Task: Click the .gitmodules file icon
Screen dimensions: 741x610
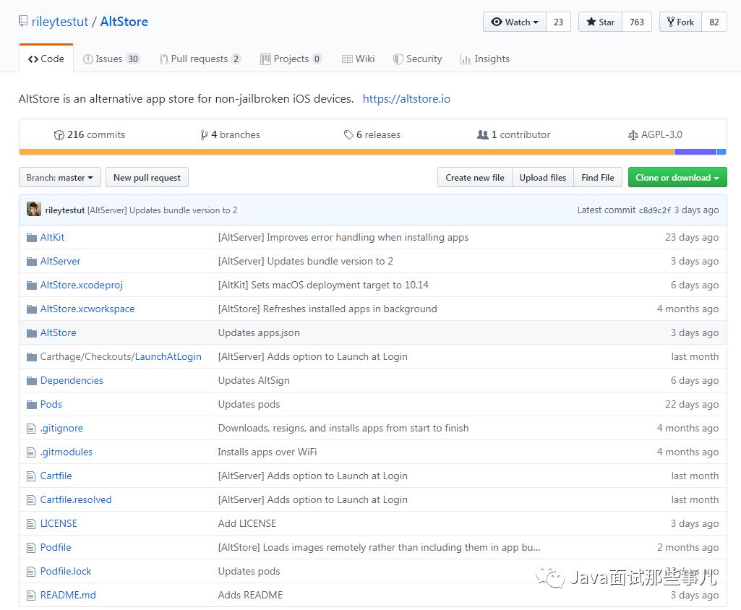Action: click(x=31, y=452)
